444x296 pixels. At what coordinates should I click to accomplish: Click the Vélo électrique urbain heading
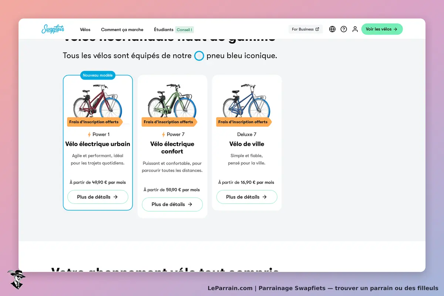point(98,144)
